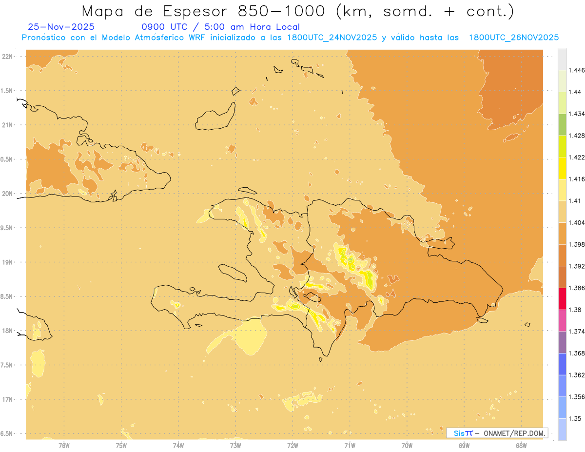Click the tan legend swatch between 1.41 and 1.404
Viewport: 585px width, 452px height.
[x=562, y=212]
